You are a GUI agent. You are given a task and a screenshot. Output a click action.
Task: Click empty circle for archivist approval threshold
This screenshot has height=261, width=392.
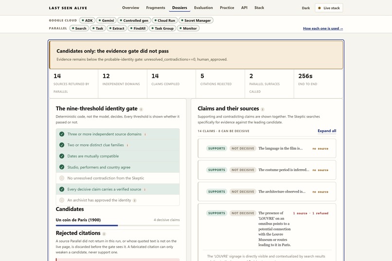62,200
